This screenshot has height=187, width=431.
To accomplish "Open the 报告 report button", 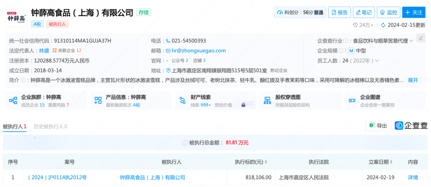I will click(x=340, y=12).
